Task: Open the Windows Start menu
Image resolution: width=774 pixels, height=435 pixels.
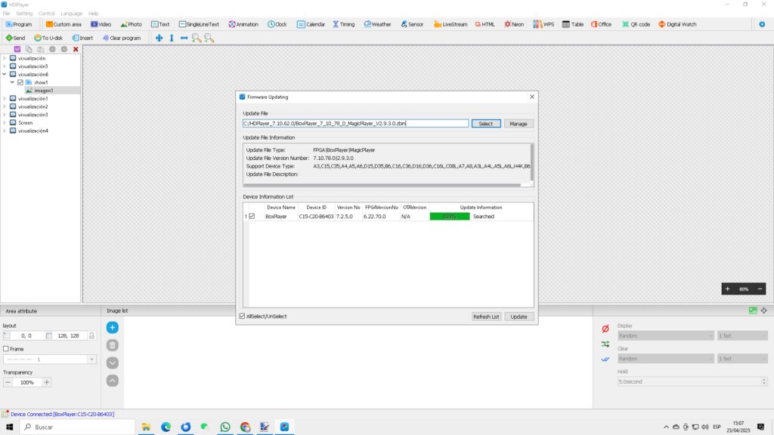Action: pyautogui.click(x=9, y=427)
